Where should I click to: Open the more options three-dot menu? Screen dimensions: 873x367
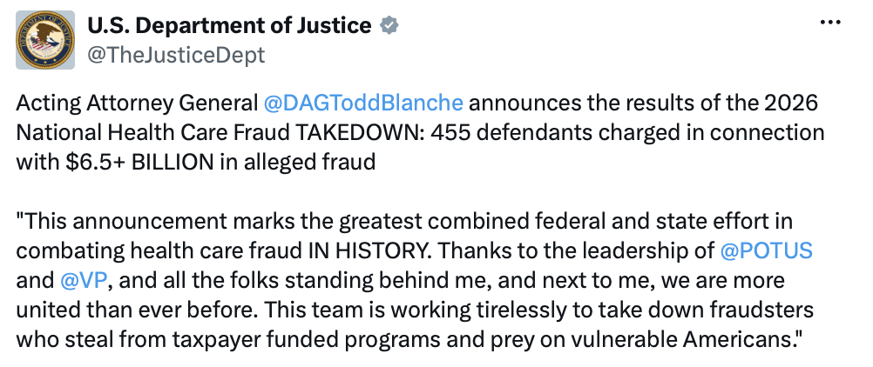(x=830, y=23)
